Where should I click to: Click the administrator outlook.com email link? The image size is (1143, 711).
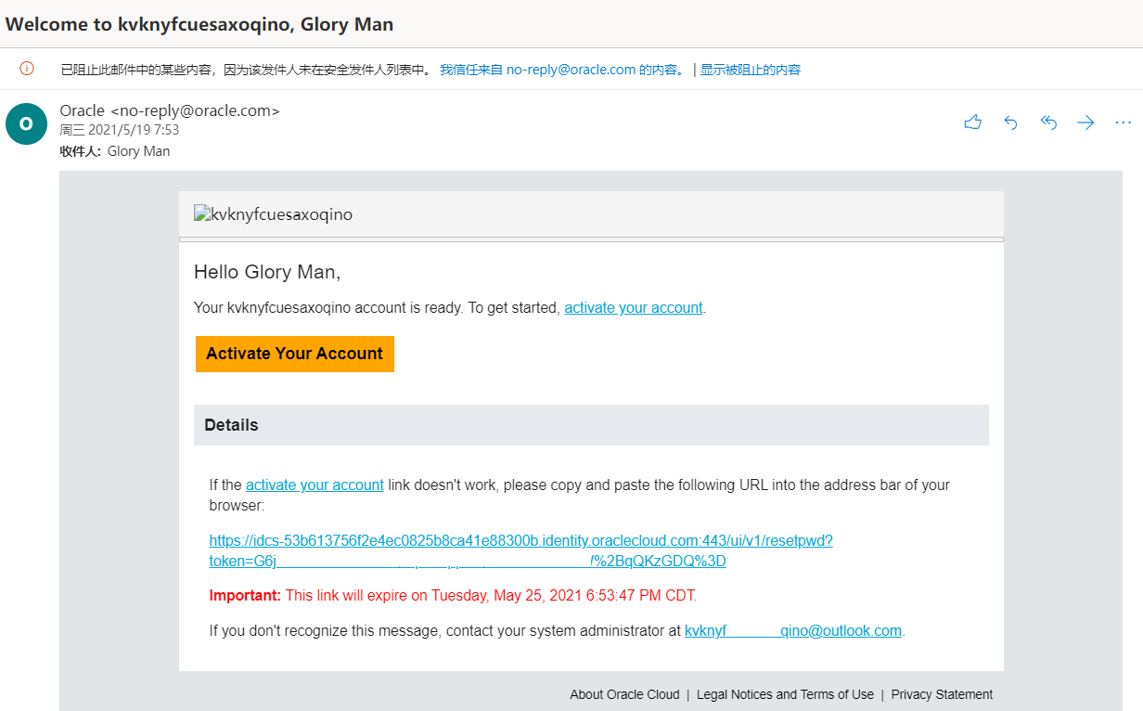click(793, 631)
